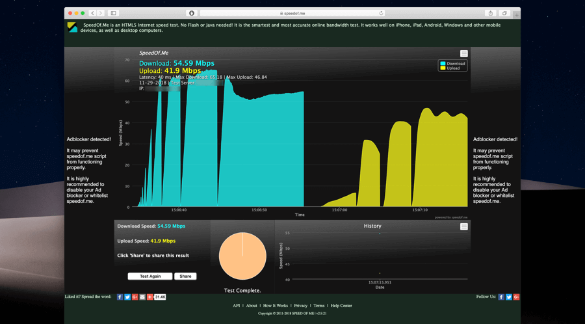The width and height of the screenshot is (585, 324).
Task: Click the Latency 40 ms stats line
Action: [x=203, y=77]
